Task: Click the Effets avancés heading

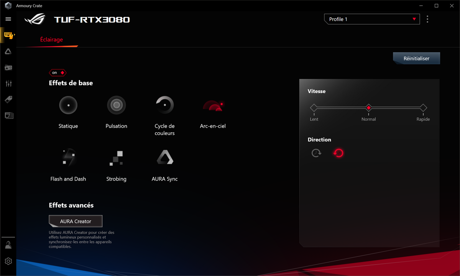Action: point(71,205)
